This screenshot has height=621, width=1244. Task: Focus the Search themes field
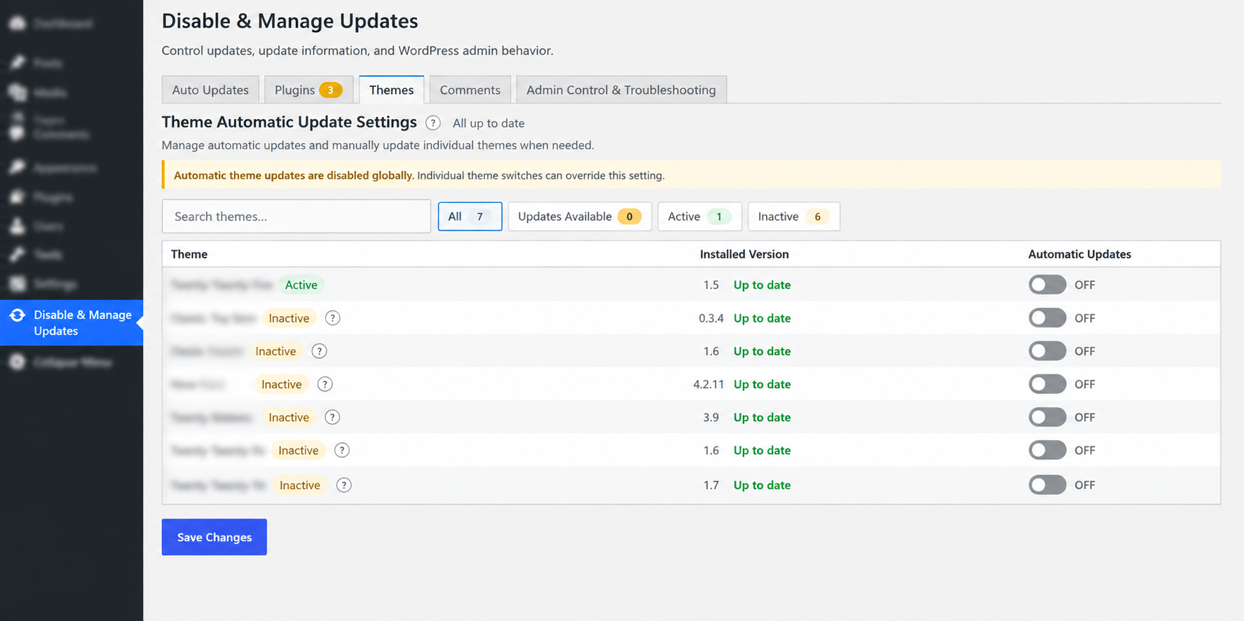tap(296, 217)
